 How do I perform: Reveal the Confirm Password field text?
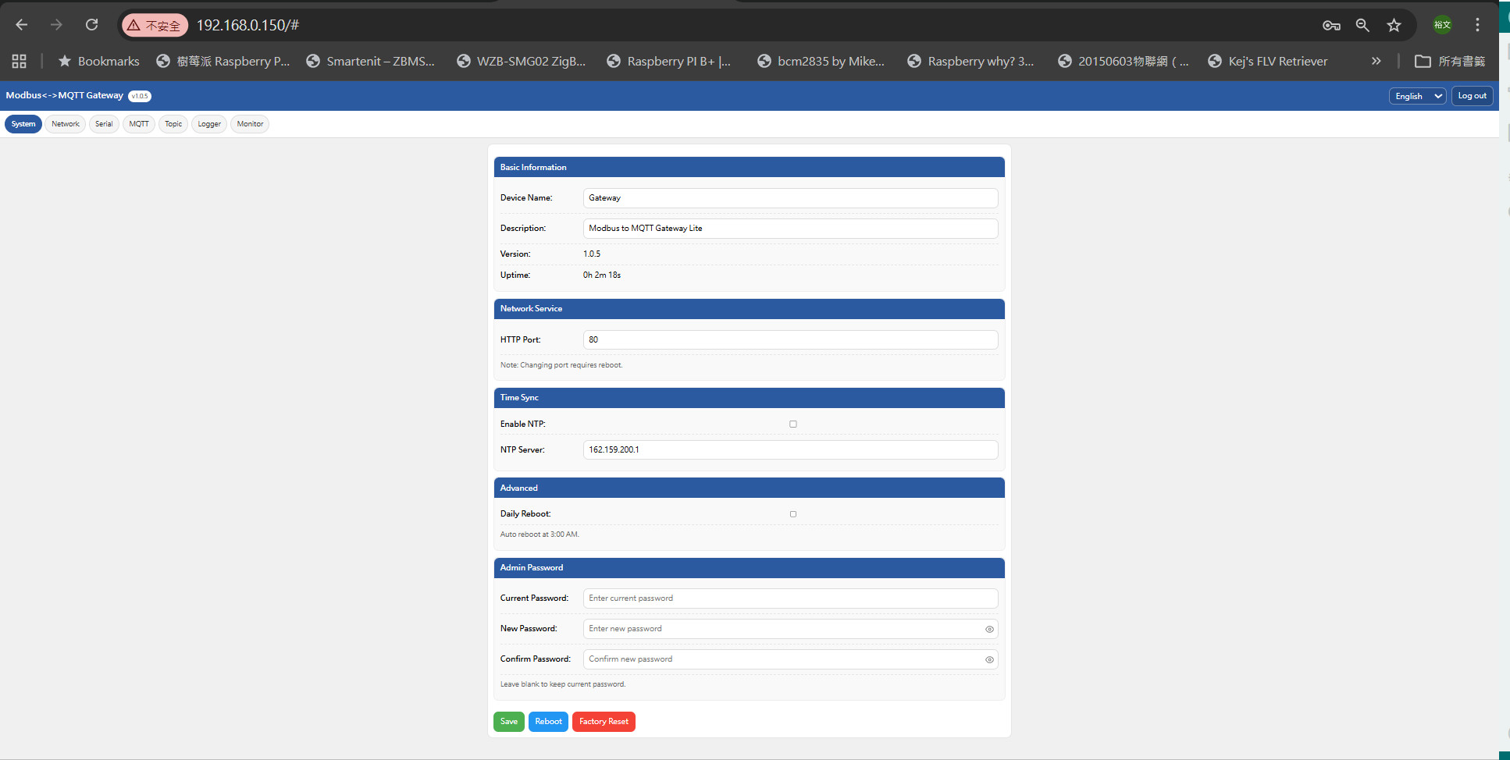coord(989,659)
